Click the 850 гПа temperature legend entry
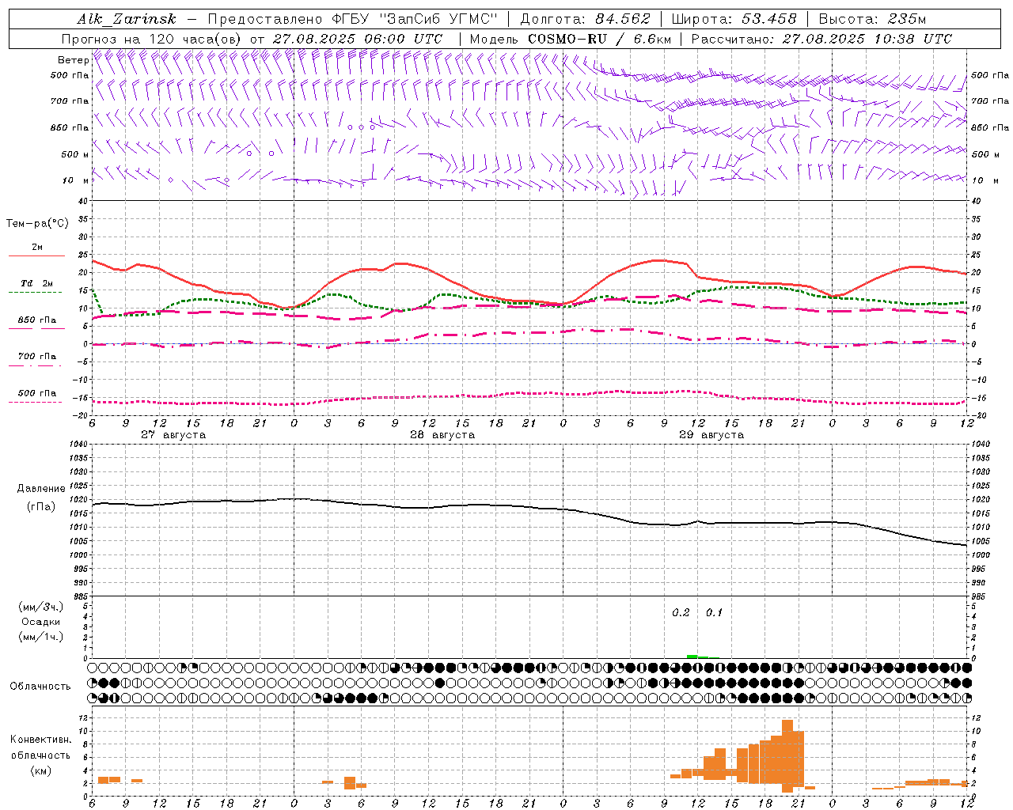Viewport: 1013px width, 810px height. (37, 320)
